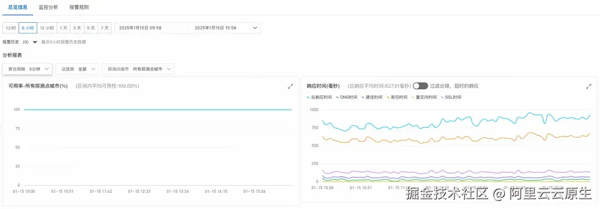
Task: Toggle SSL时间 series in legend
Action: (x=451, y=98)
